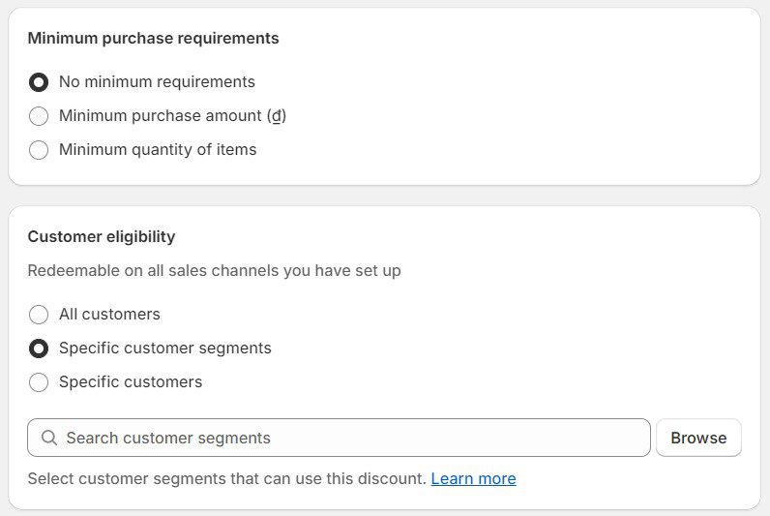Viewport: 770px width, 516px height.
Task: Pick the Specific customers radio button
Action: click(x=39, y=382)
